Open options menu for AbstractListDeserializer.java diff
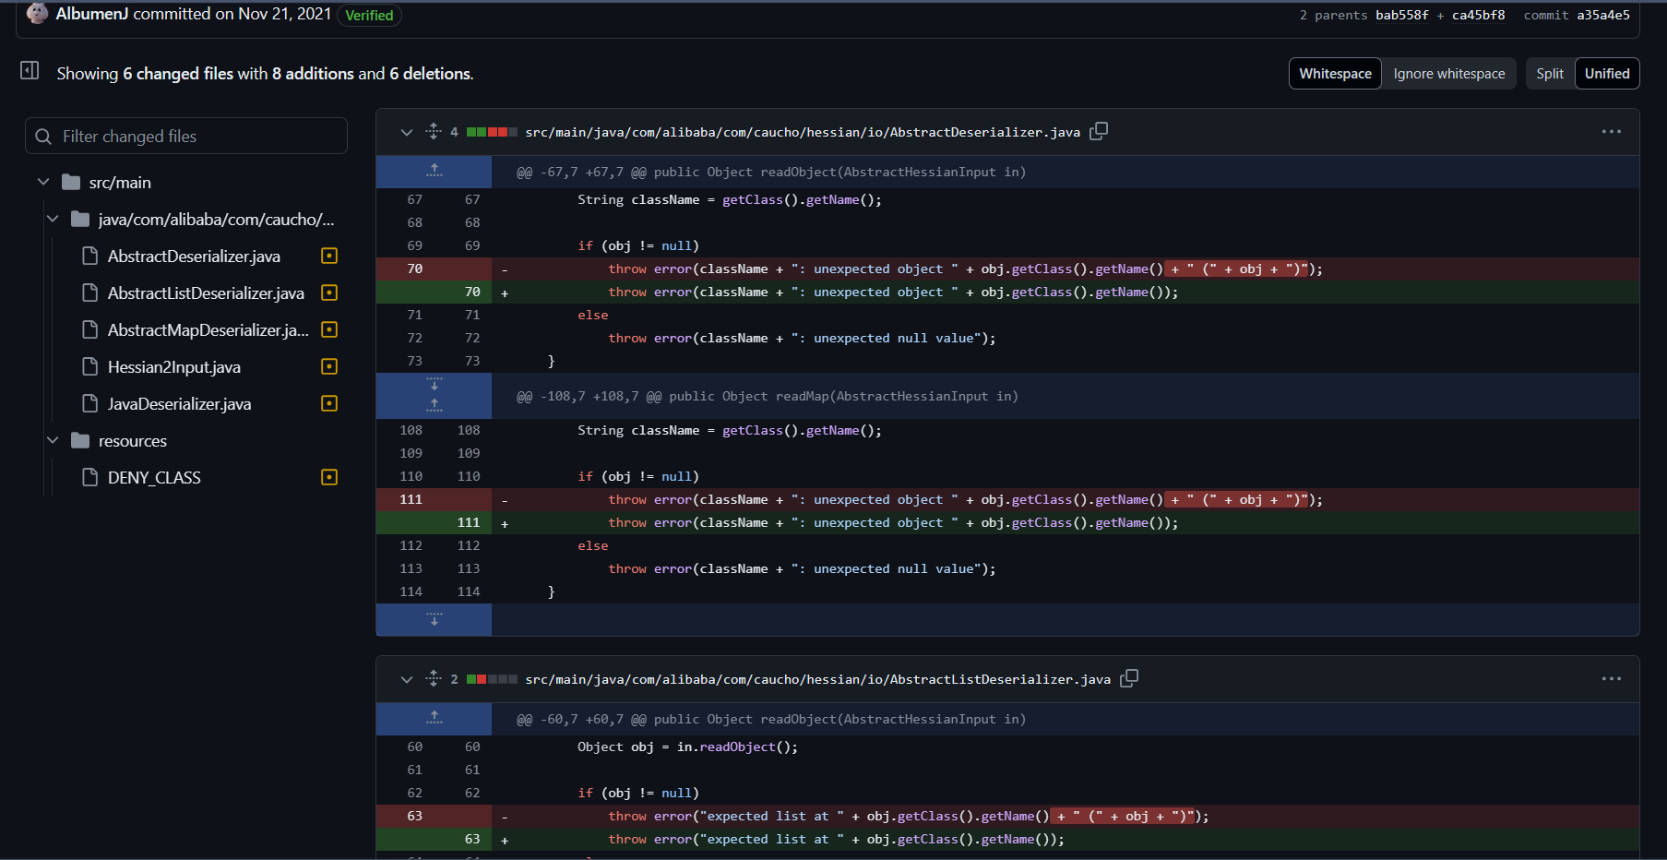This screenshot has height=860, width=1667. pos(1611,679)
